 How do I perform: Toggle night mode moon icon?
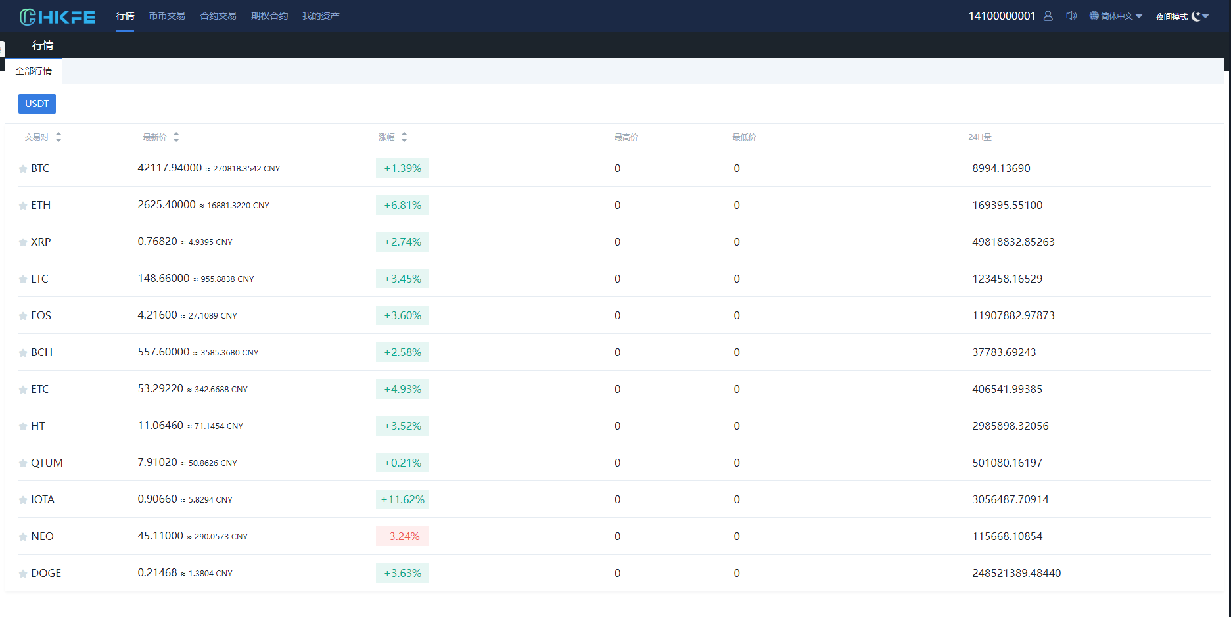coord(1196,16)
